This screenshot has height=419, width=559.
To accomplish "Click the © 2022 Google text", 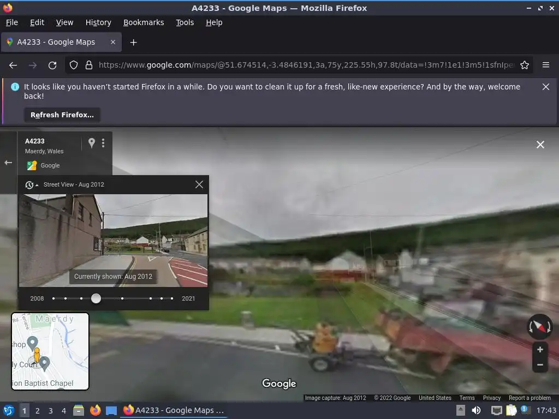I will (x=392, y=398).
